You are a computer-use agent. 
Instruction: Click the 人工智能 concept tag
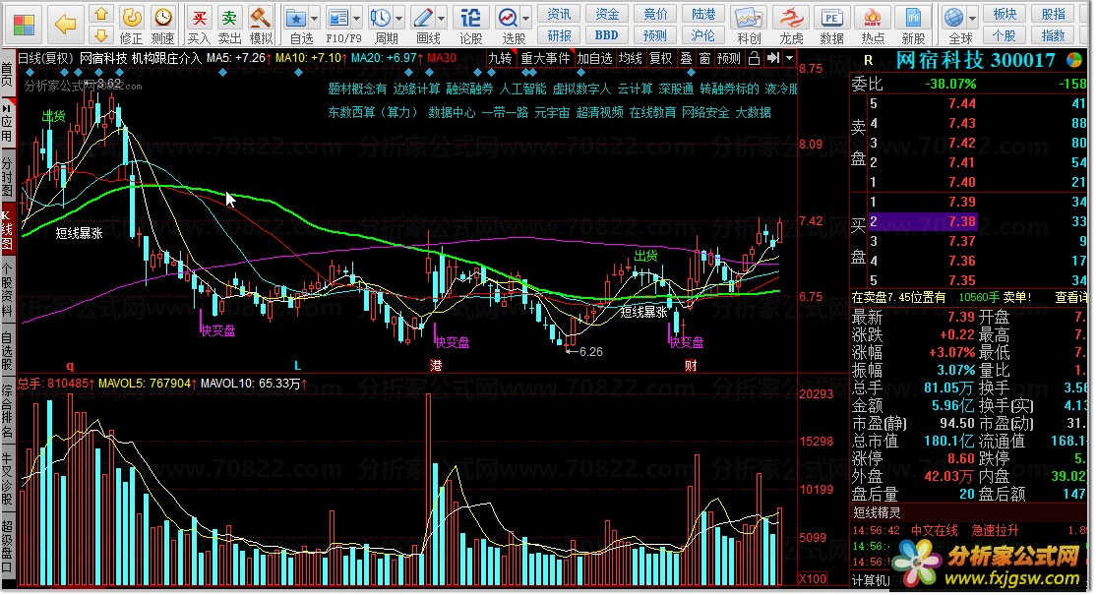click(522, 89)
